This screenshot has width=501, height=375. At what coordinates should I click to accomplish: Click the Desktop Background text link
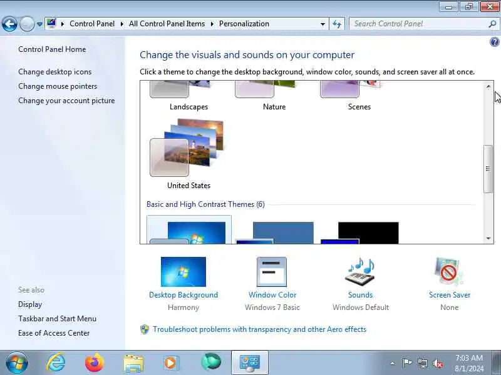pyautogui.click(x=183, y=295)
